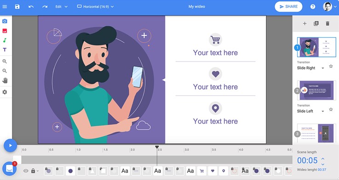Select the red image tool in sidebar
339x180 pixels.
[5, 31]
